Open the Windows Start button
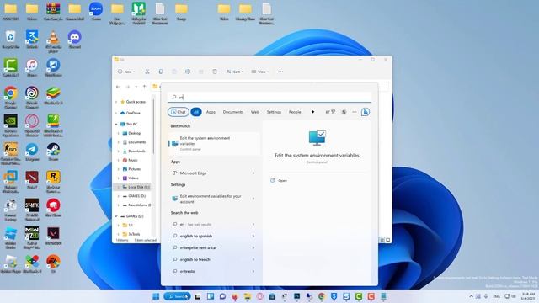Viewport: 539px width, 303px height. (x=156, y=296)
